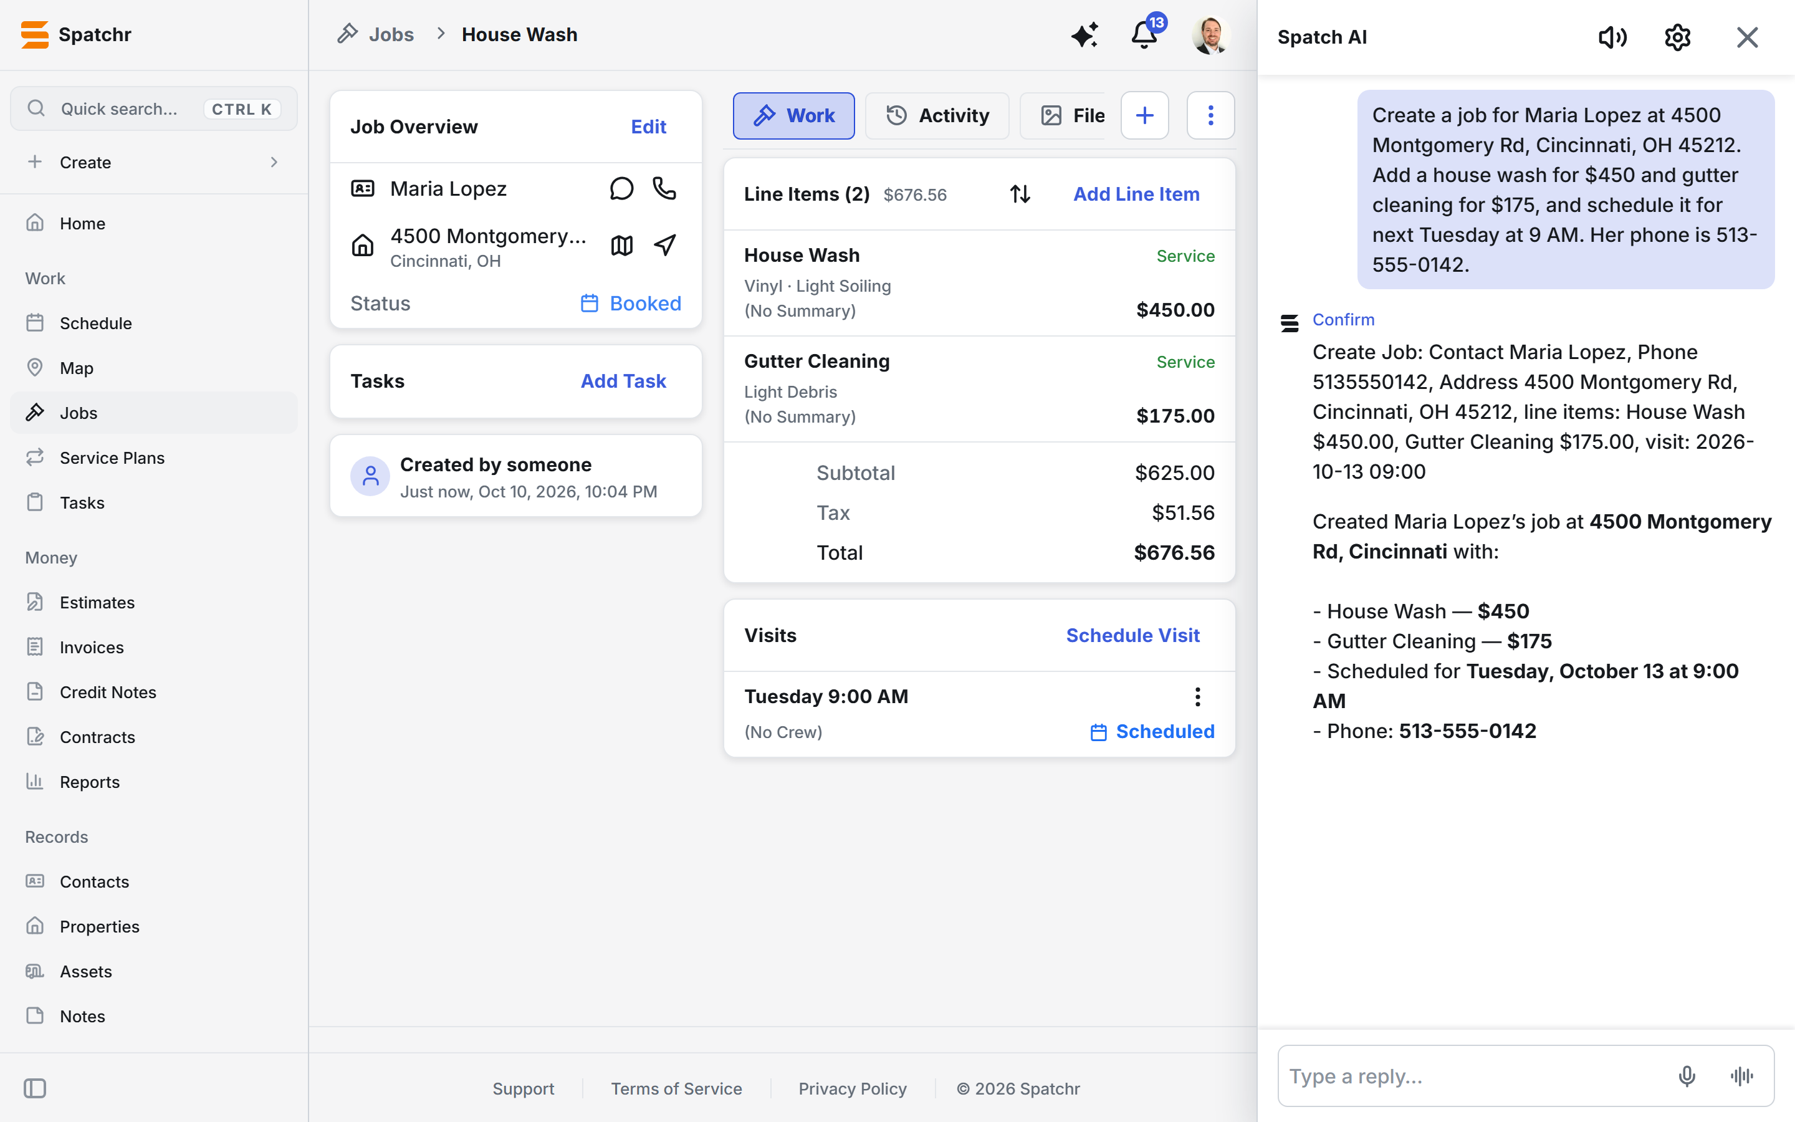The width and height of the screenshot is (1795, 1122).
Task: Start navigation to the property address
Action: (x=664, y=245)
